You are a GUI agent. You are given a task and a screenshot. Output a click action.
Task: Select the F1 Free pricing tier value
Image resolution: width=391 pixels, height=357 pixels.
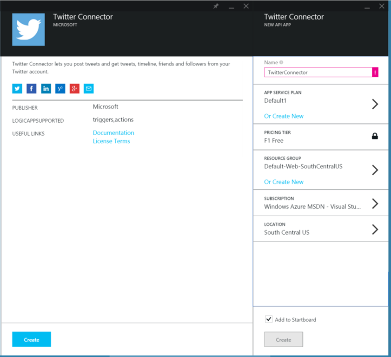274,140
